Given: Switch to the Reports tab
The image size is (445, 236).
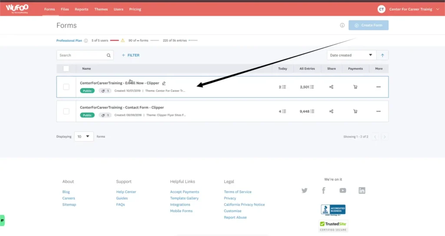Looking at the screenshot, I should 81,9.
